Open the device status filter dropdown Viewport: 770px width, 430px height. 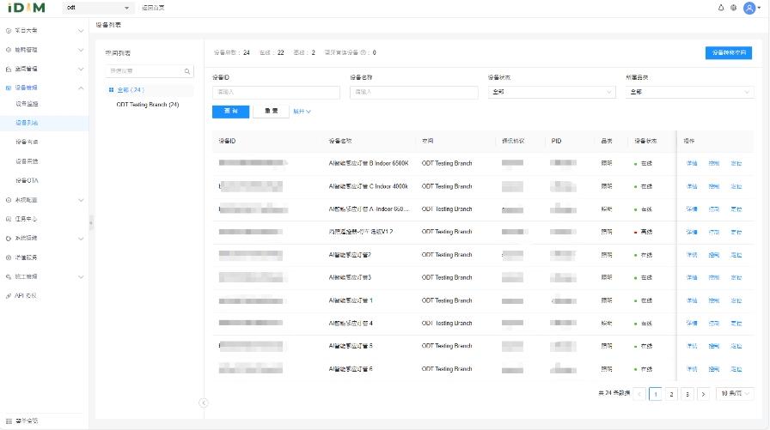tap(551, 92)
